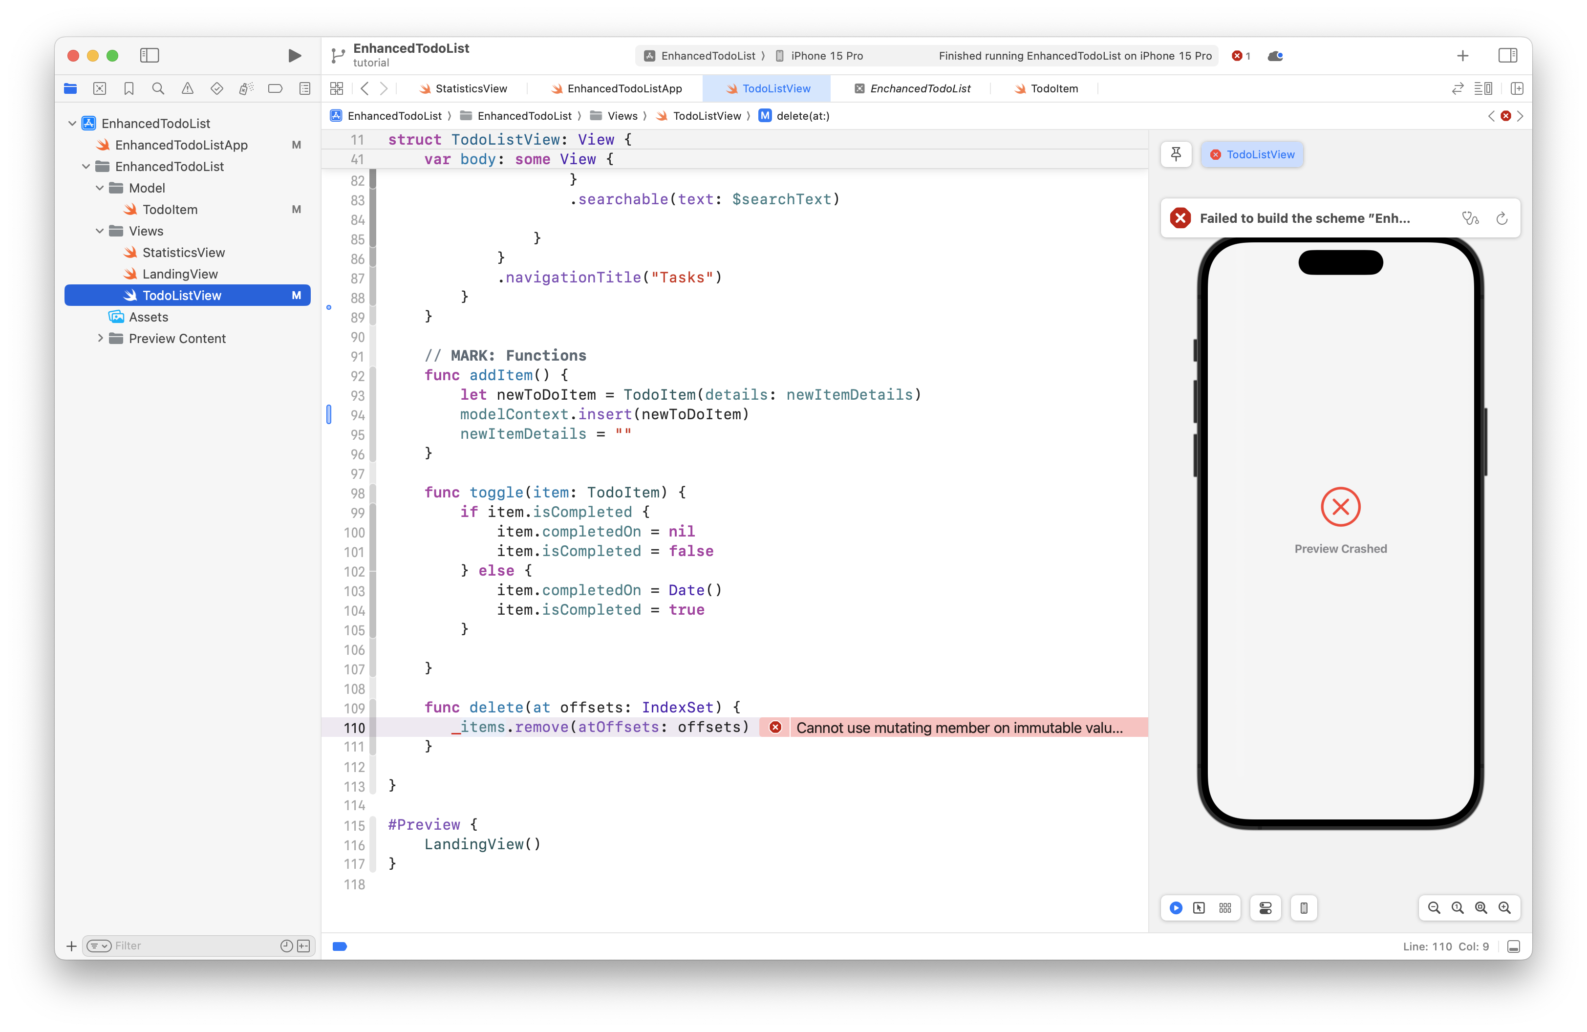
Task: Open the Bookmarks navigator
Action: [129, 88]
